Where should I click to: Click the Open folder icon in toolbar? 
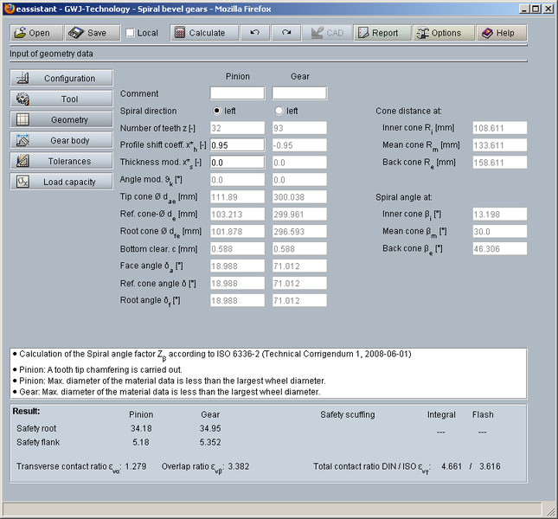click(21, 33)
